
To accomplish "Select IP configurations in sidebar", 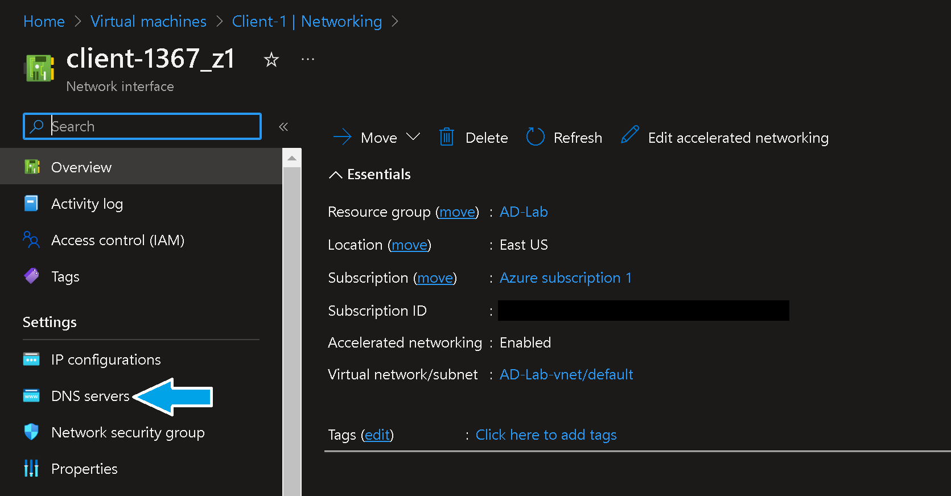I will (x=106, y=359).
